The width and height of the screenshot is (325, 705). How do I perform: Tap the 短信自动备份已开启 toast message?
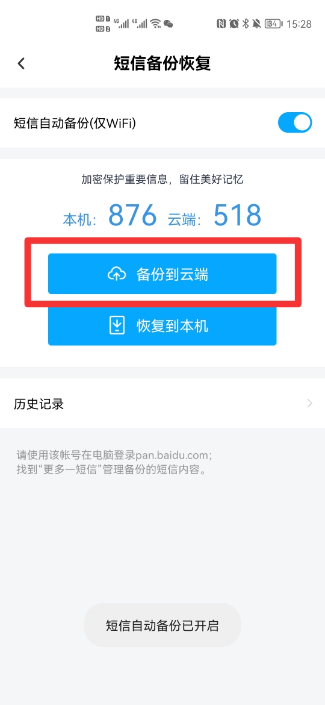click(x=162, y=625)
